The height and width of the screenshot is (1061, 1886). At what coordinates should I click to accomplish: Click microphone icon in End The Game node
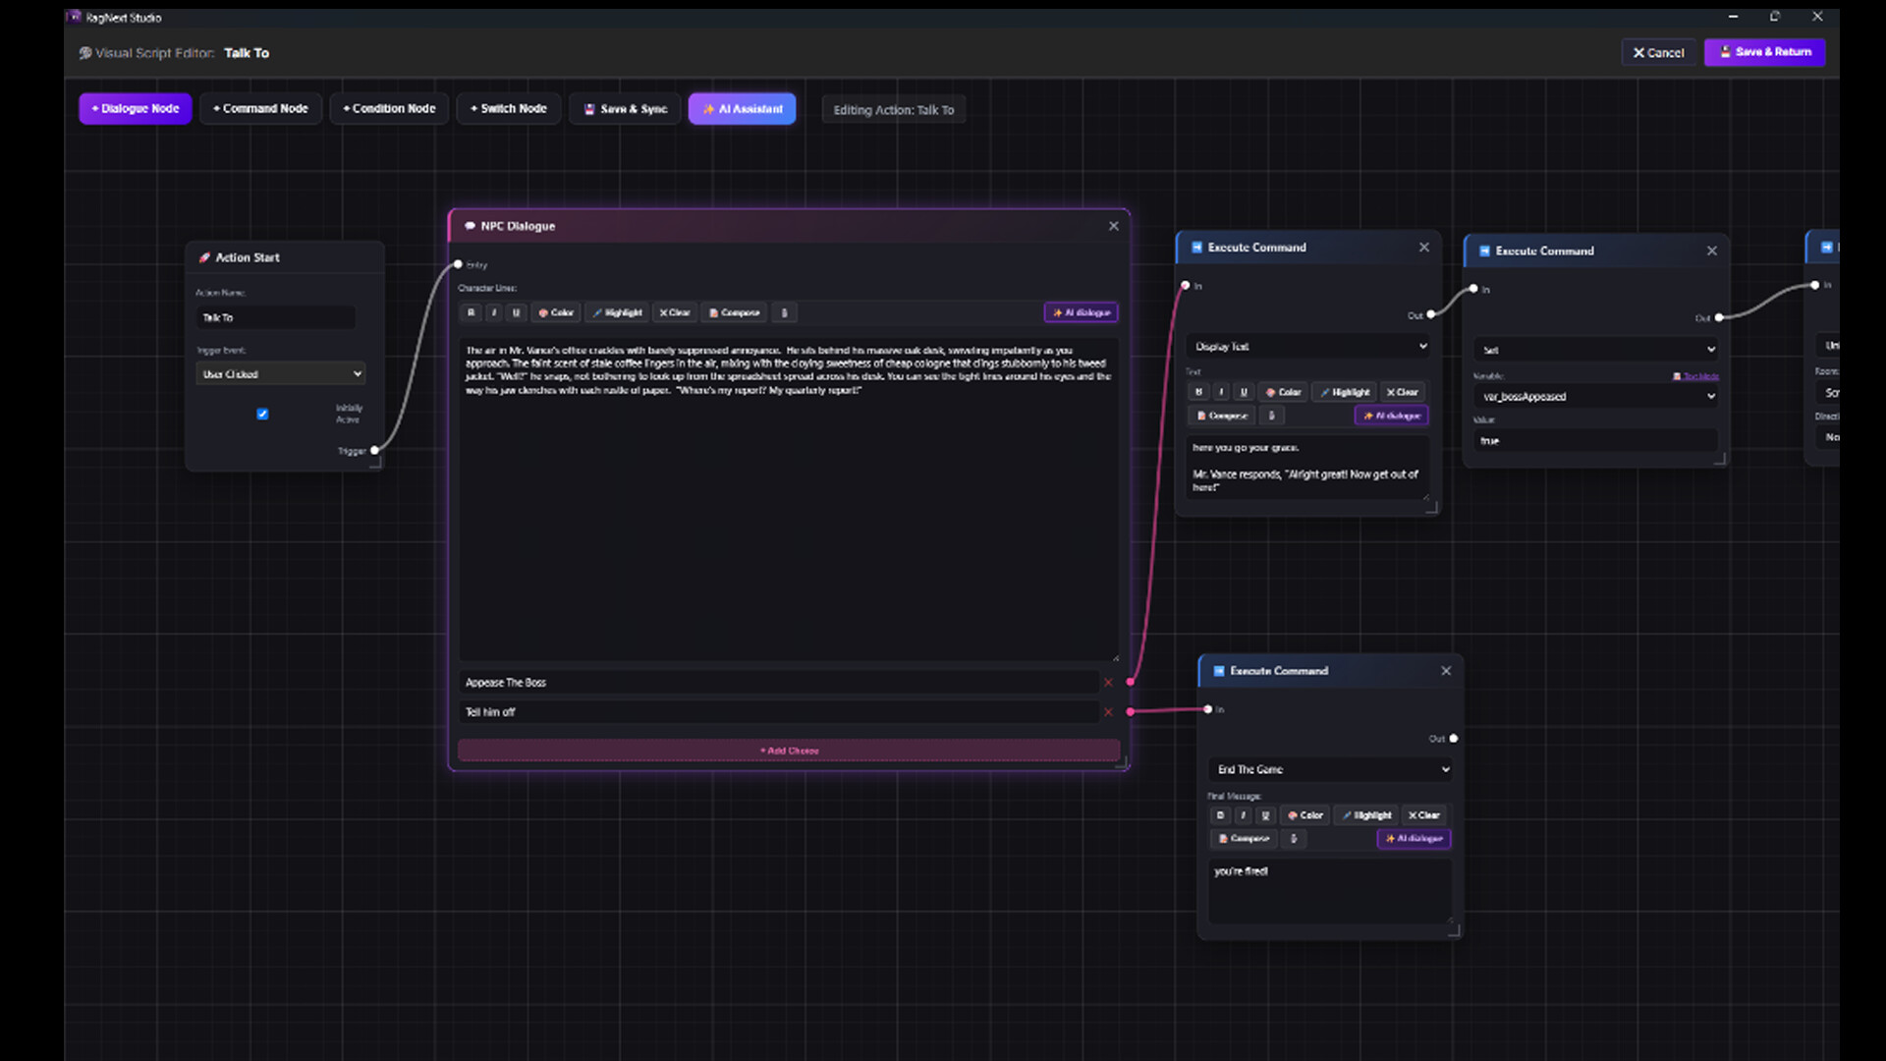pos(1294,839)
